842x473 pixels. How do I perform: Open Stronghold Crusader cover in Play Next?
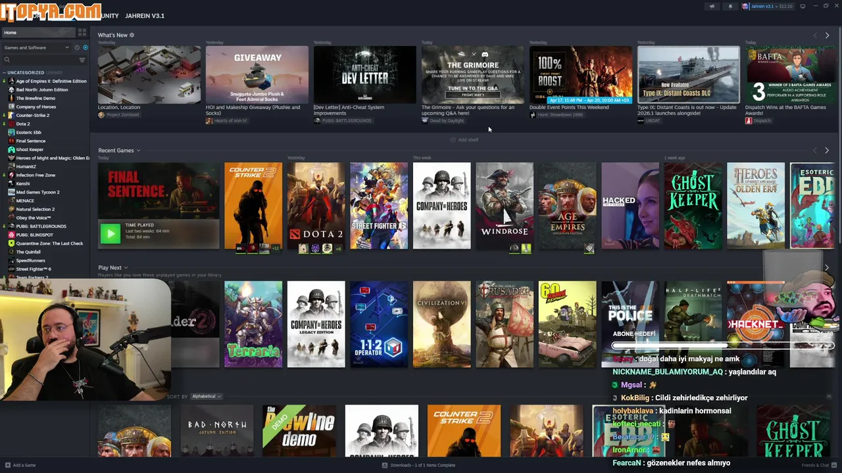[x=505, y=324]
